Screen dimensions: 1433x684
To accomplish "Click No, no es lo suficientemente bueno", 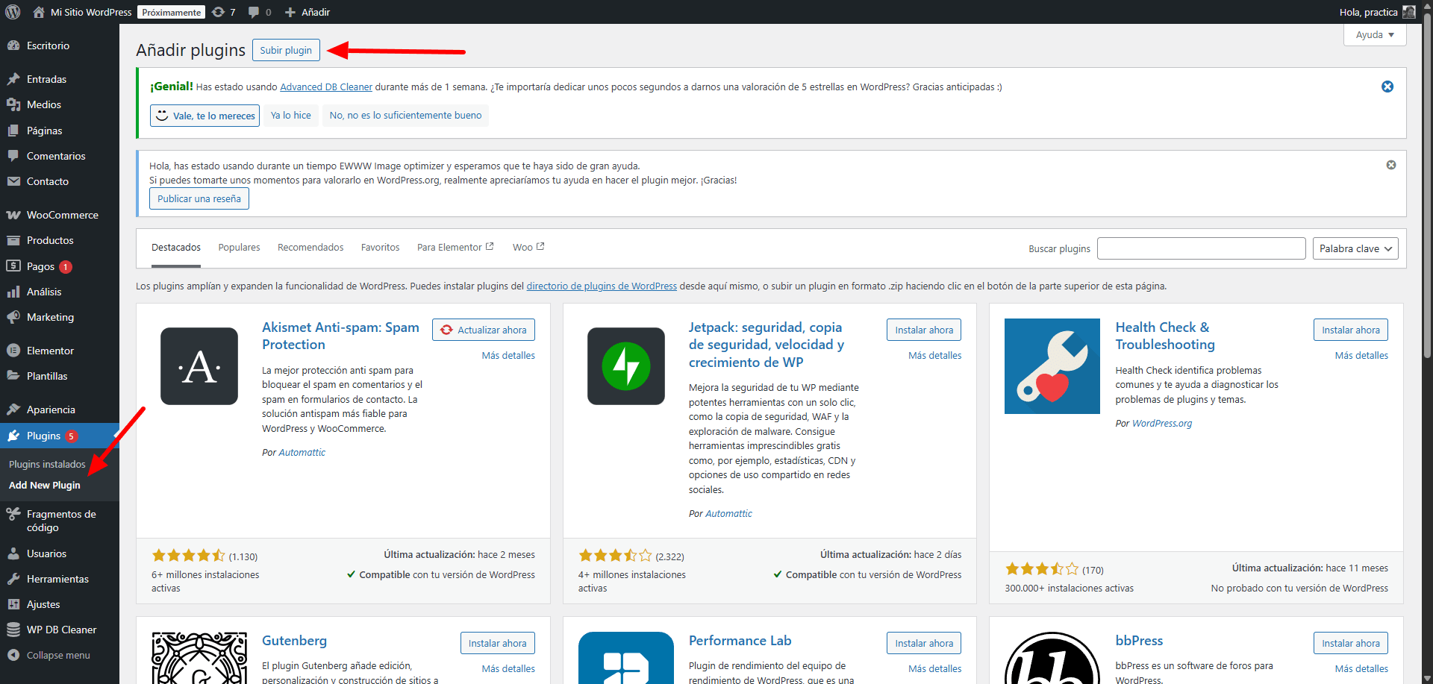I will click(x=405, y=116).
